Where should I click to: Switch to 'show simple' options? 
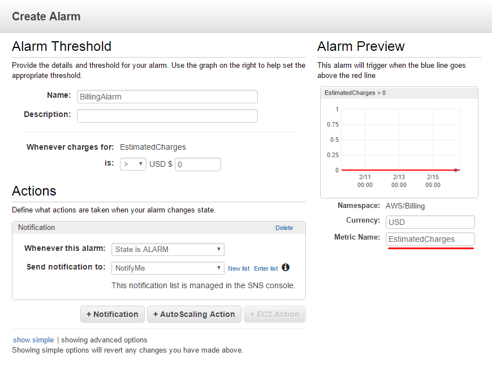[x=33, y=340]
